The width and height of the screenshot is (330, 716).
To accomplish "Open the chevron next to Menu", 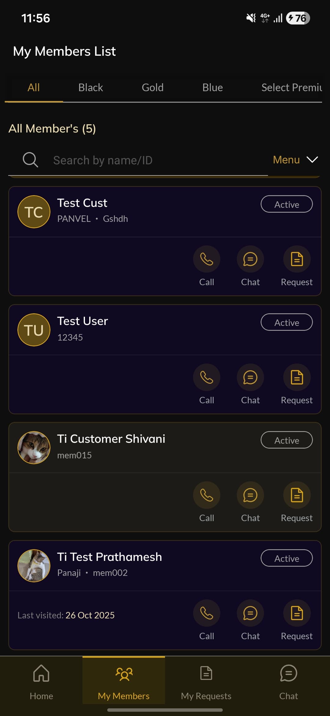I will pyautogui.click(x=312, y=159).
